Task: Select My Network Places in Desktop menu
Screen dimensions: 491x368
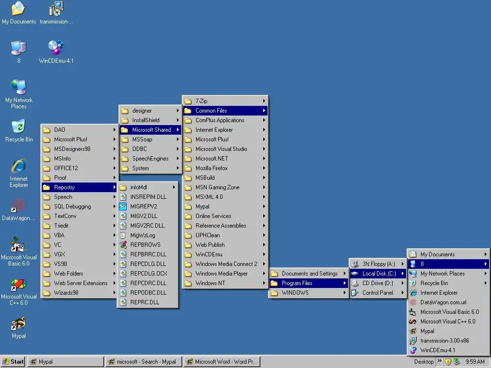Action: 448,274
